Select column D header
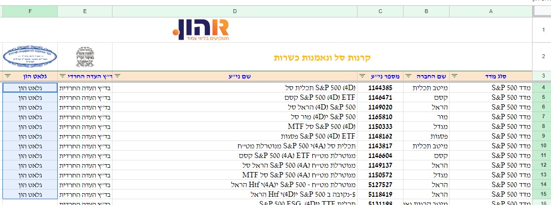 tap(235, 11)
